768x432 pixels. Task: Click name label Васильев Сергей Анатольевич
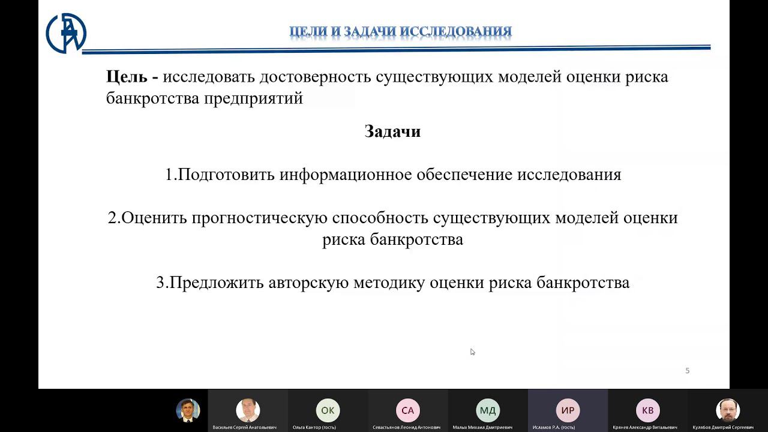pos(245,427)
